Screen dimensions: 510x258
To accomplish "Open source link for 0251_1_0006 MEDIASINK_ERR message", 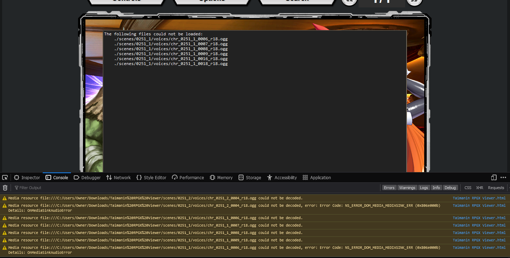I will click(x=479, y=248).
